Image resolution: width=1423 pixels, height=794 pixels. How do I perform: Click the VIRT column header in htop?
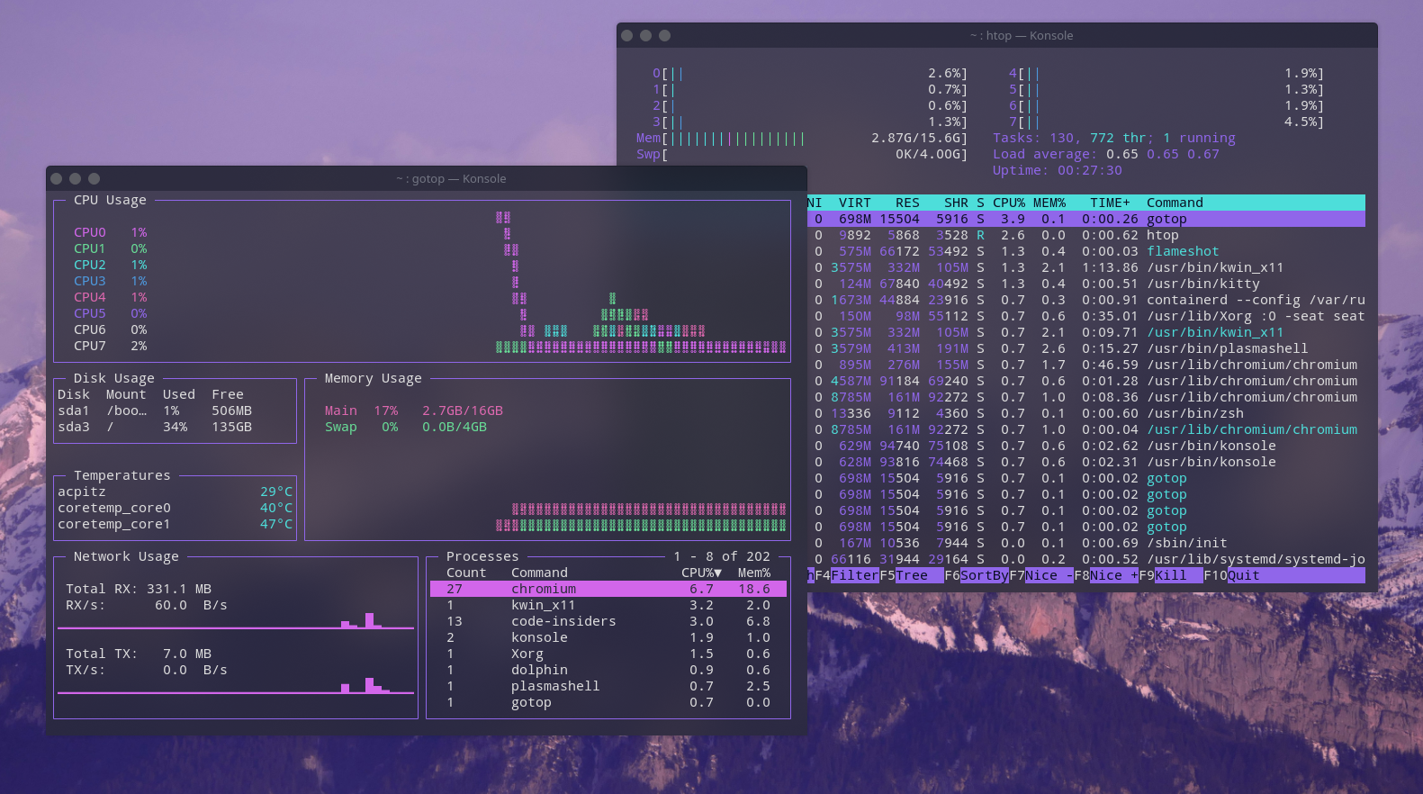click(854, 203)
